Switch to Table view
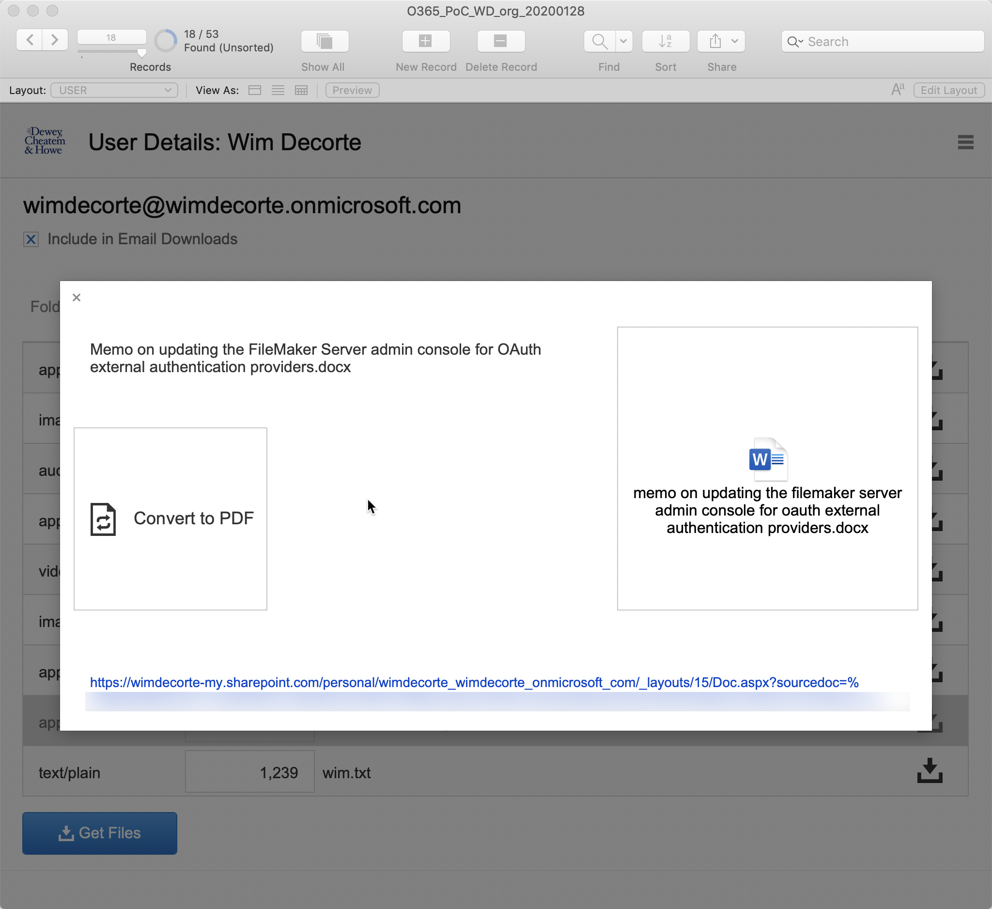This screenshot has width=992, height=909. point(301,90)
